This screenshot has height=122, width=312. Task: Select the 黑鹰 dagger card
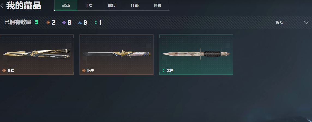pyautogui.click(x=196, y=55)
